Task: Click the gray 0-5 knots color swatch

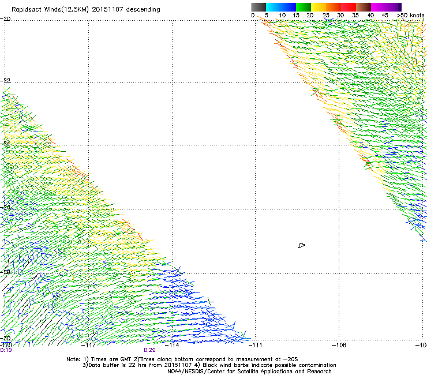Action: pyautogui.click(x=259, y=7)
